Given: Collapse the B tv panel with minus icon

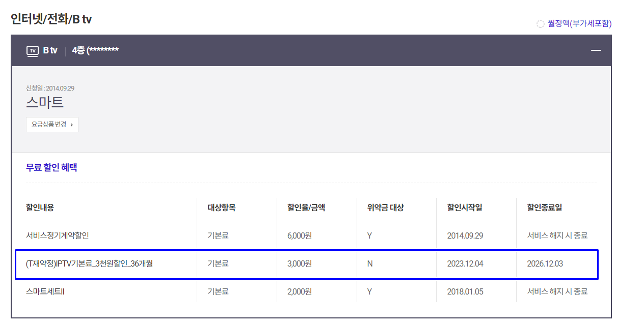Looking at the screenshot, I should pos(596,50).
